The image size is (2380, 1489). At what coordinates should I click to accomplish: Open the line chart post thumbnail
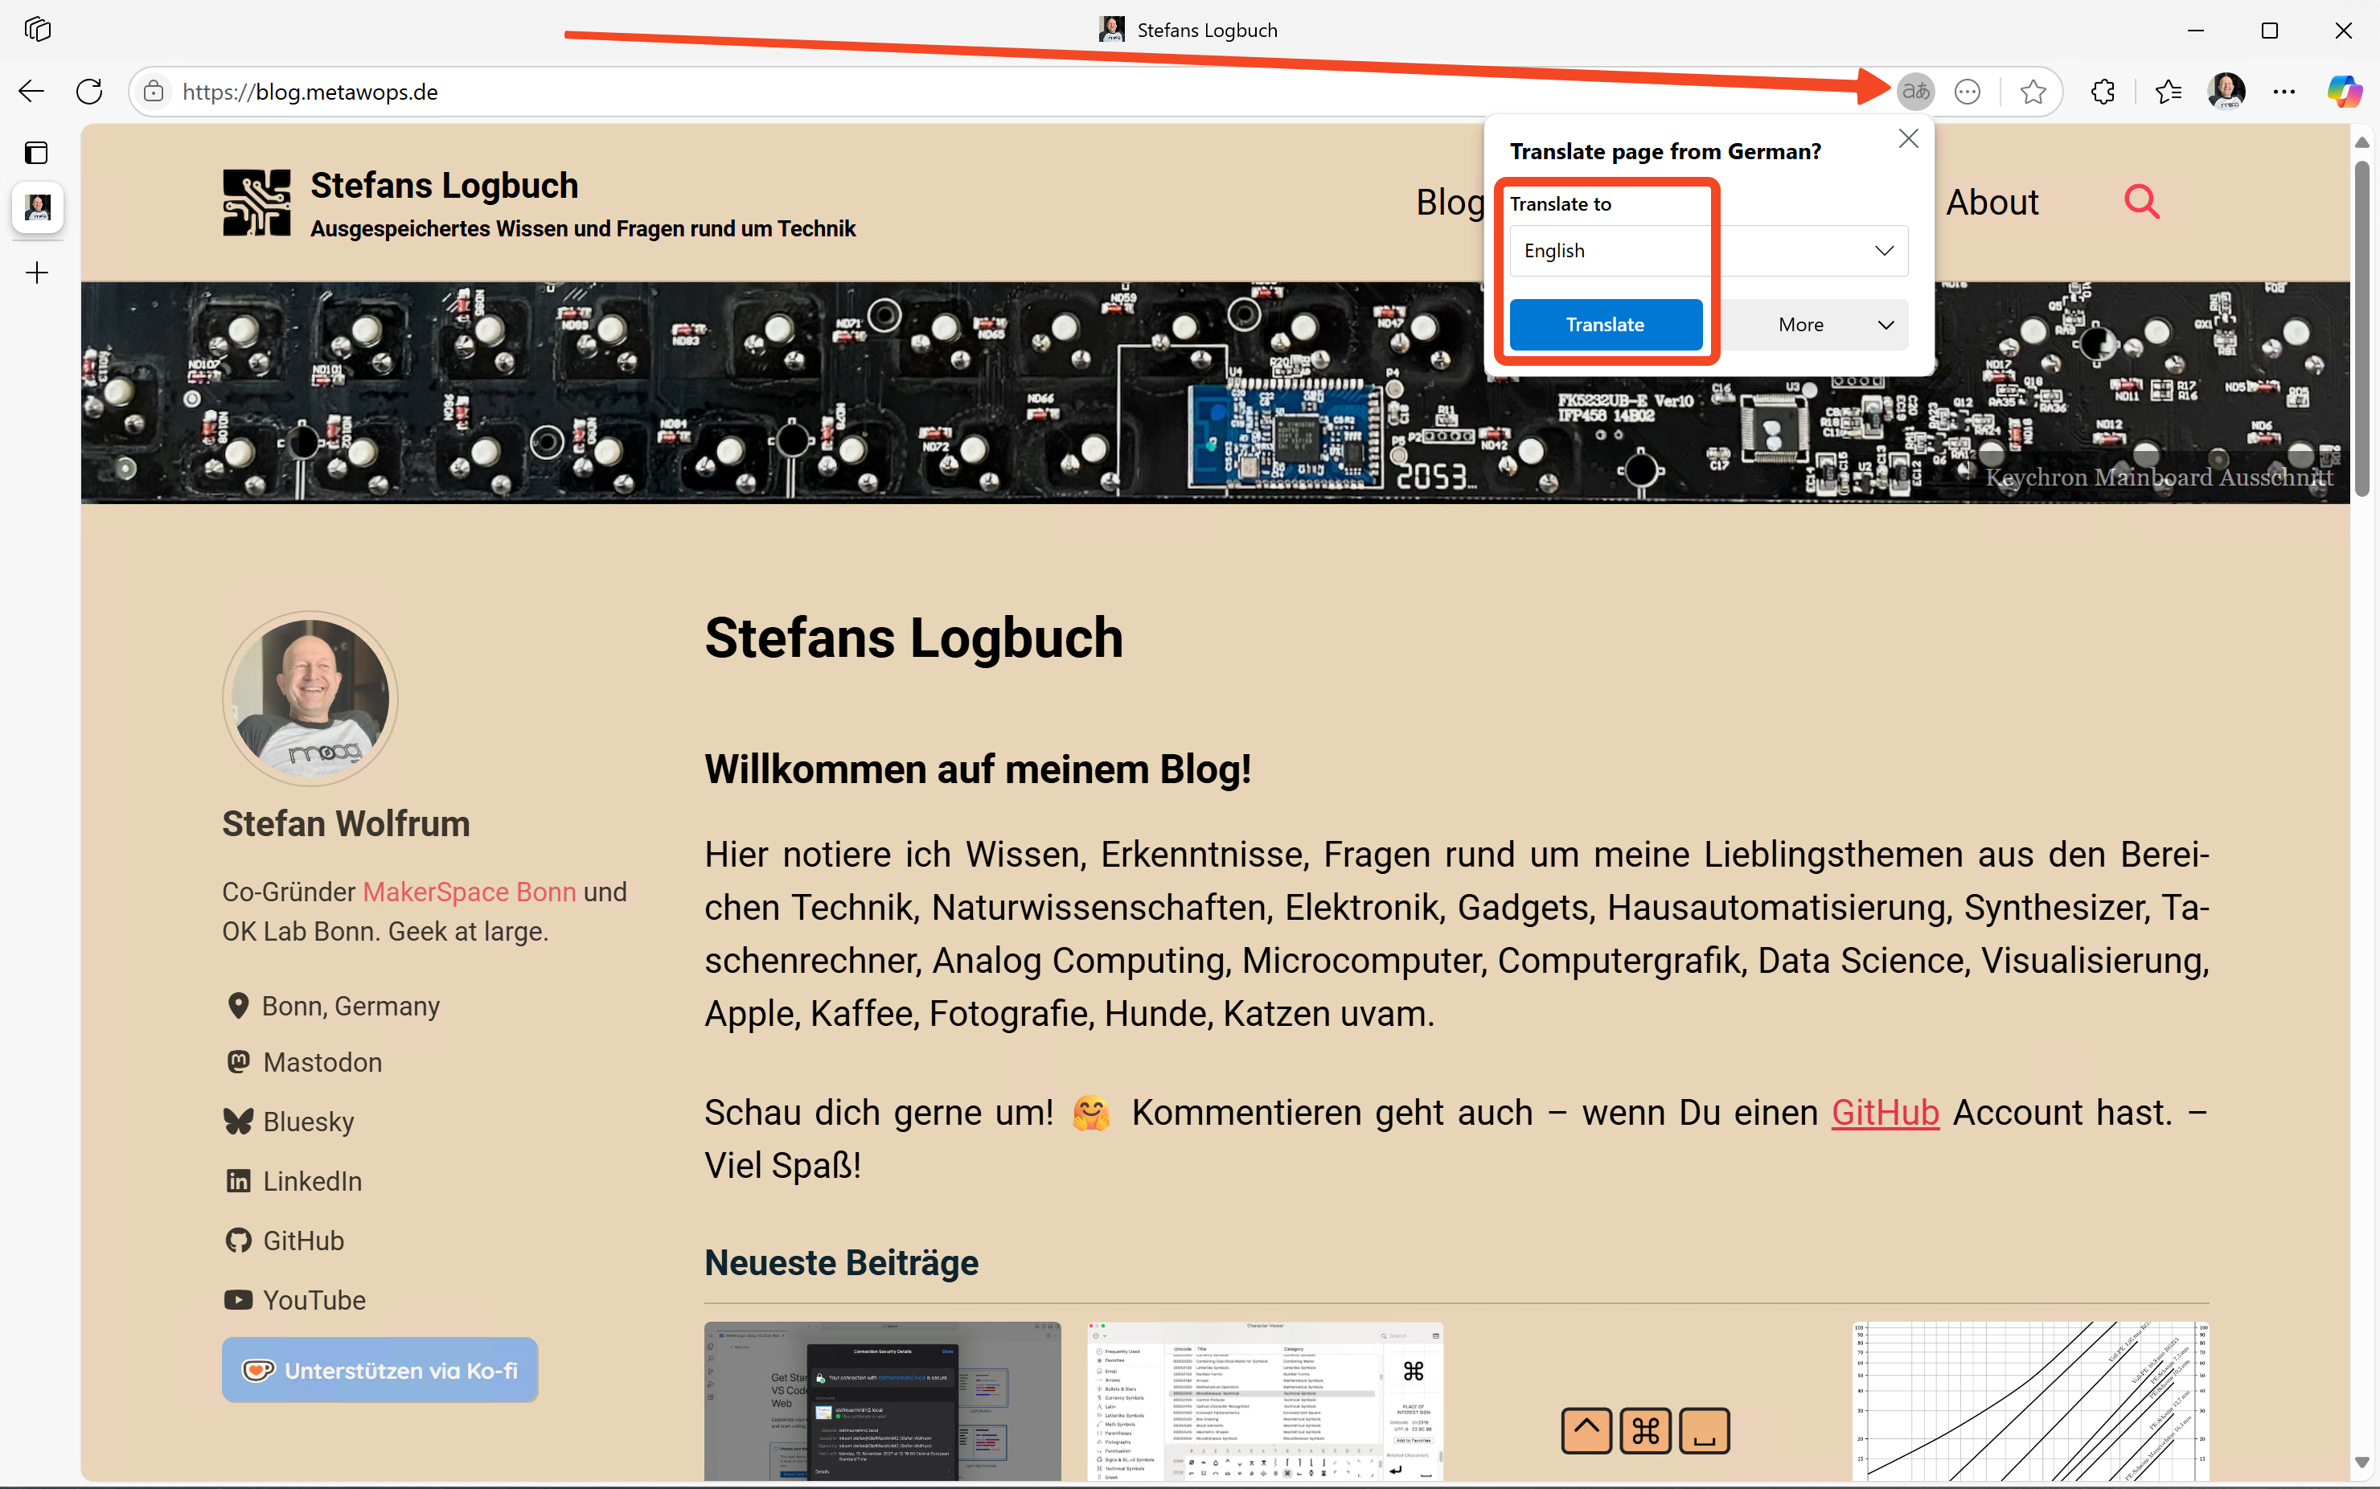tap(2030, 1401)
